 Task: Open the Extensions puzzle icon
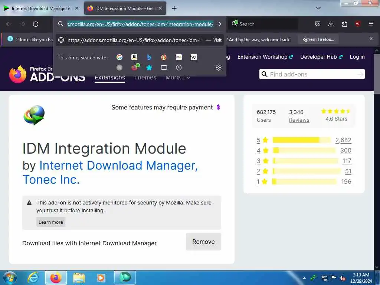coord(344,24)
